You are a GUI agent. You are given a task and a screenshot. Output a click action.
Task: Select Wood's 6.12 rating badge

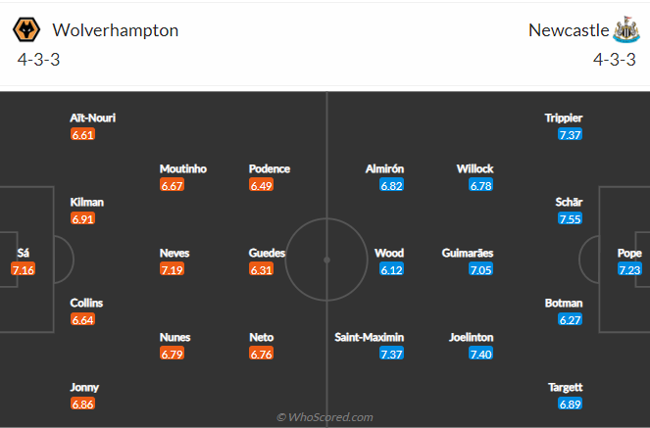(x=392, y=269)
